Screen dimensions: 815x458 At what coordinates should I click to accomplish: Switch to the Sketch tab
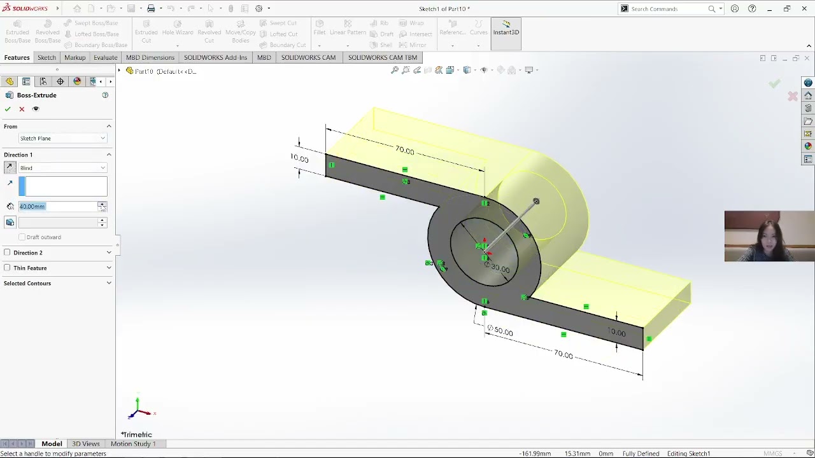46,57
